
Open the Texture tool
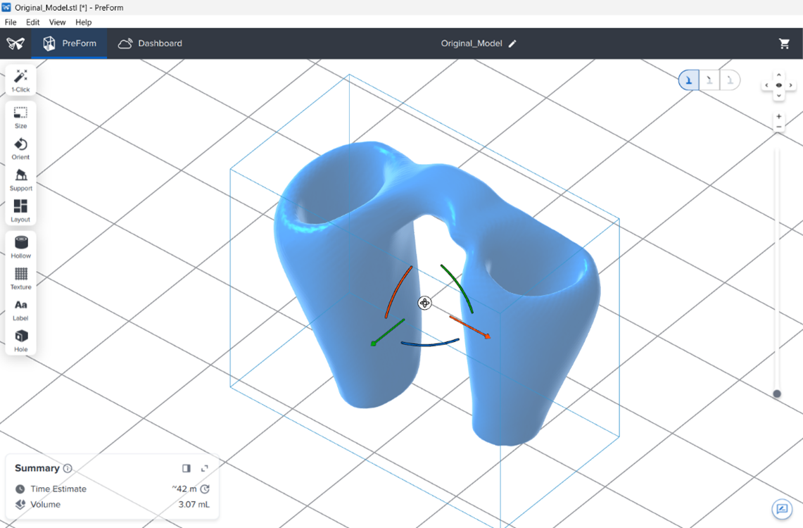pos(20,277)
